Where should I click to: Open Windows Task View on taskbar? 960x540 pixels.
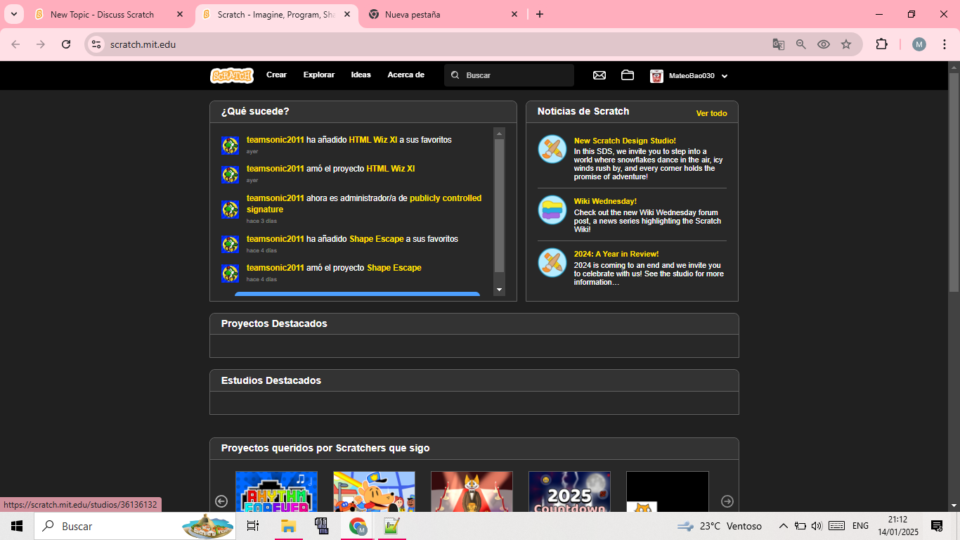coord(253,526)
